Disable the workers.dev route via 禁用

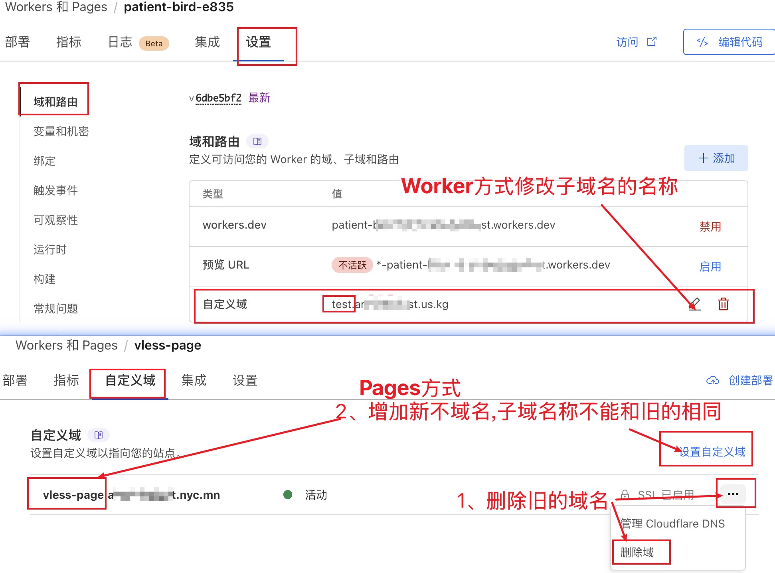tap(710, 227)
